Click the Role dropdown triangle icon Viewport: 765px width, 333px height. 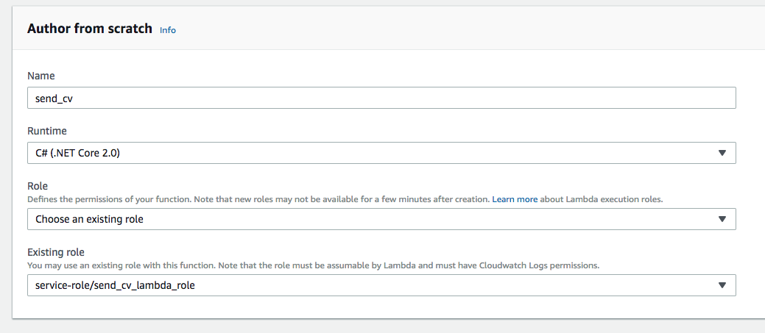722,219
